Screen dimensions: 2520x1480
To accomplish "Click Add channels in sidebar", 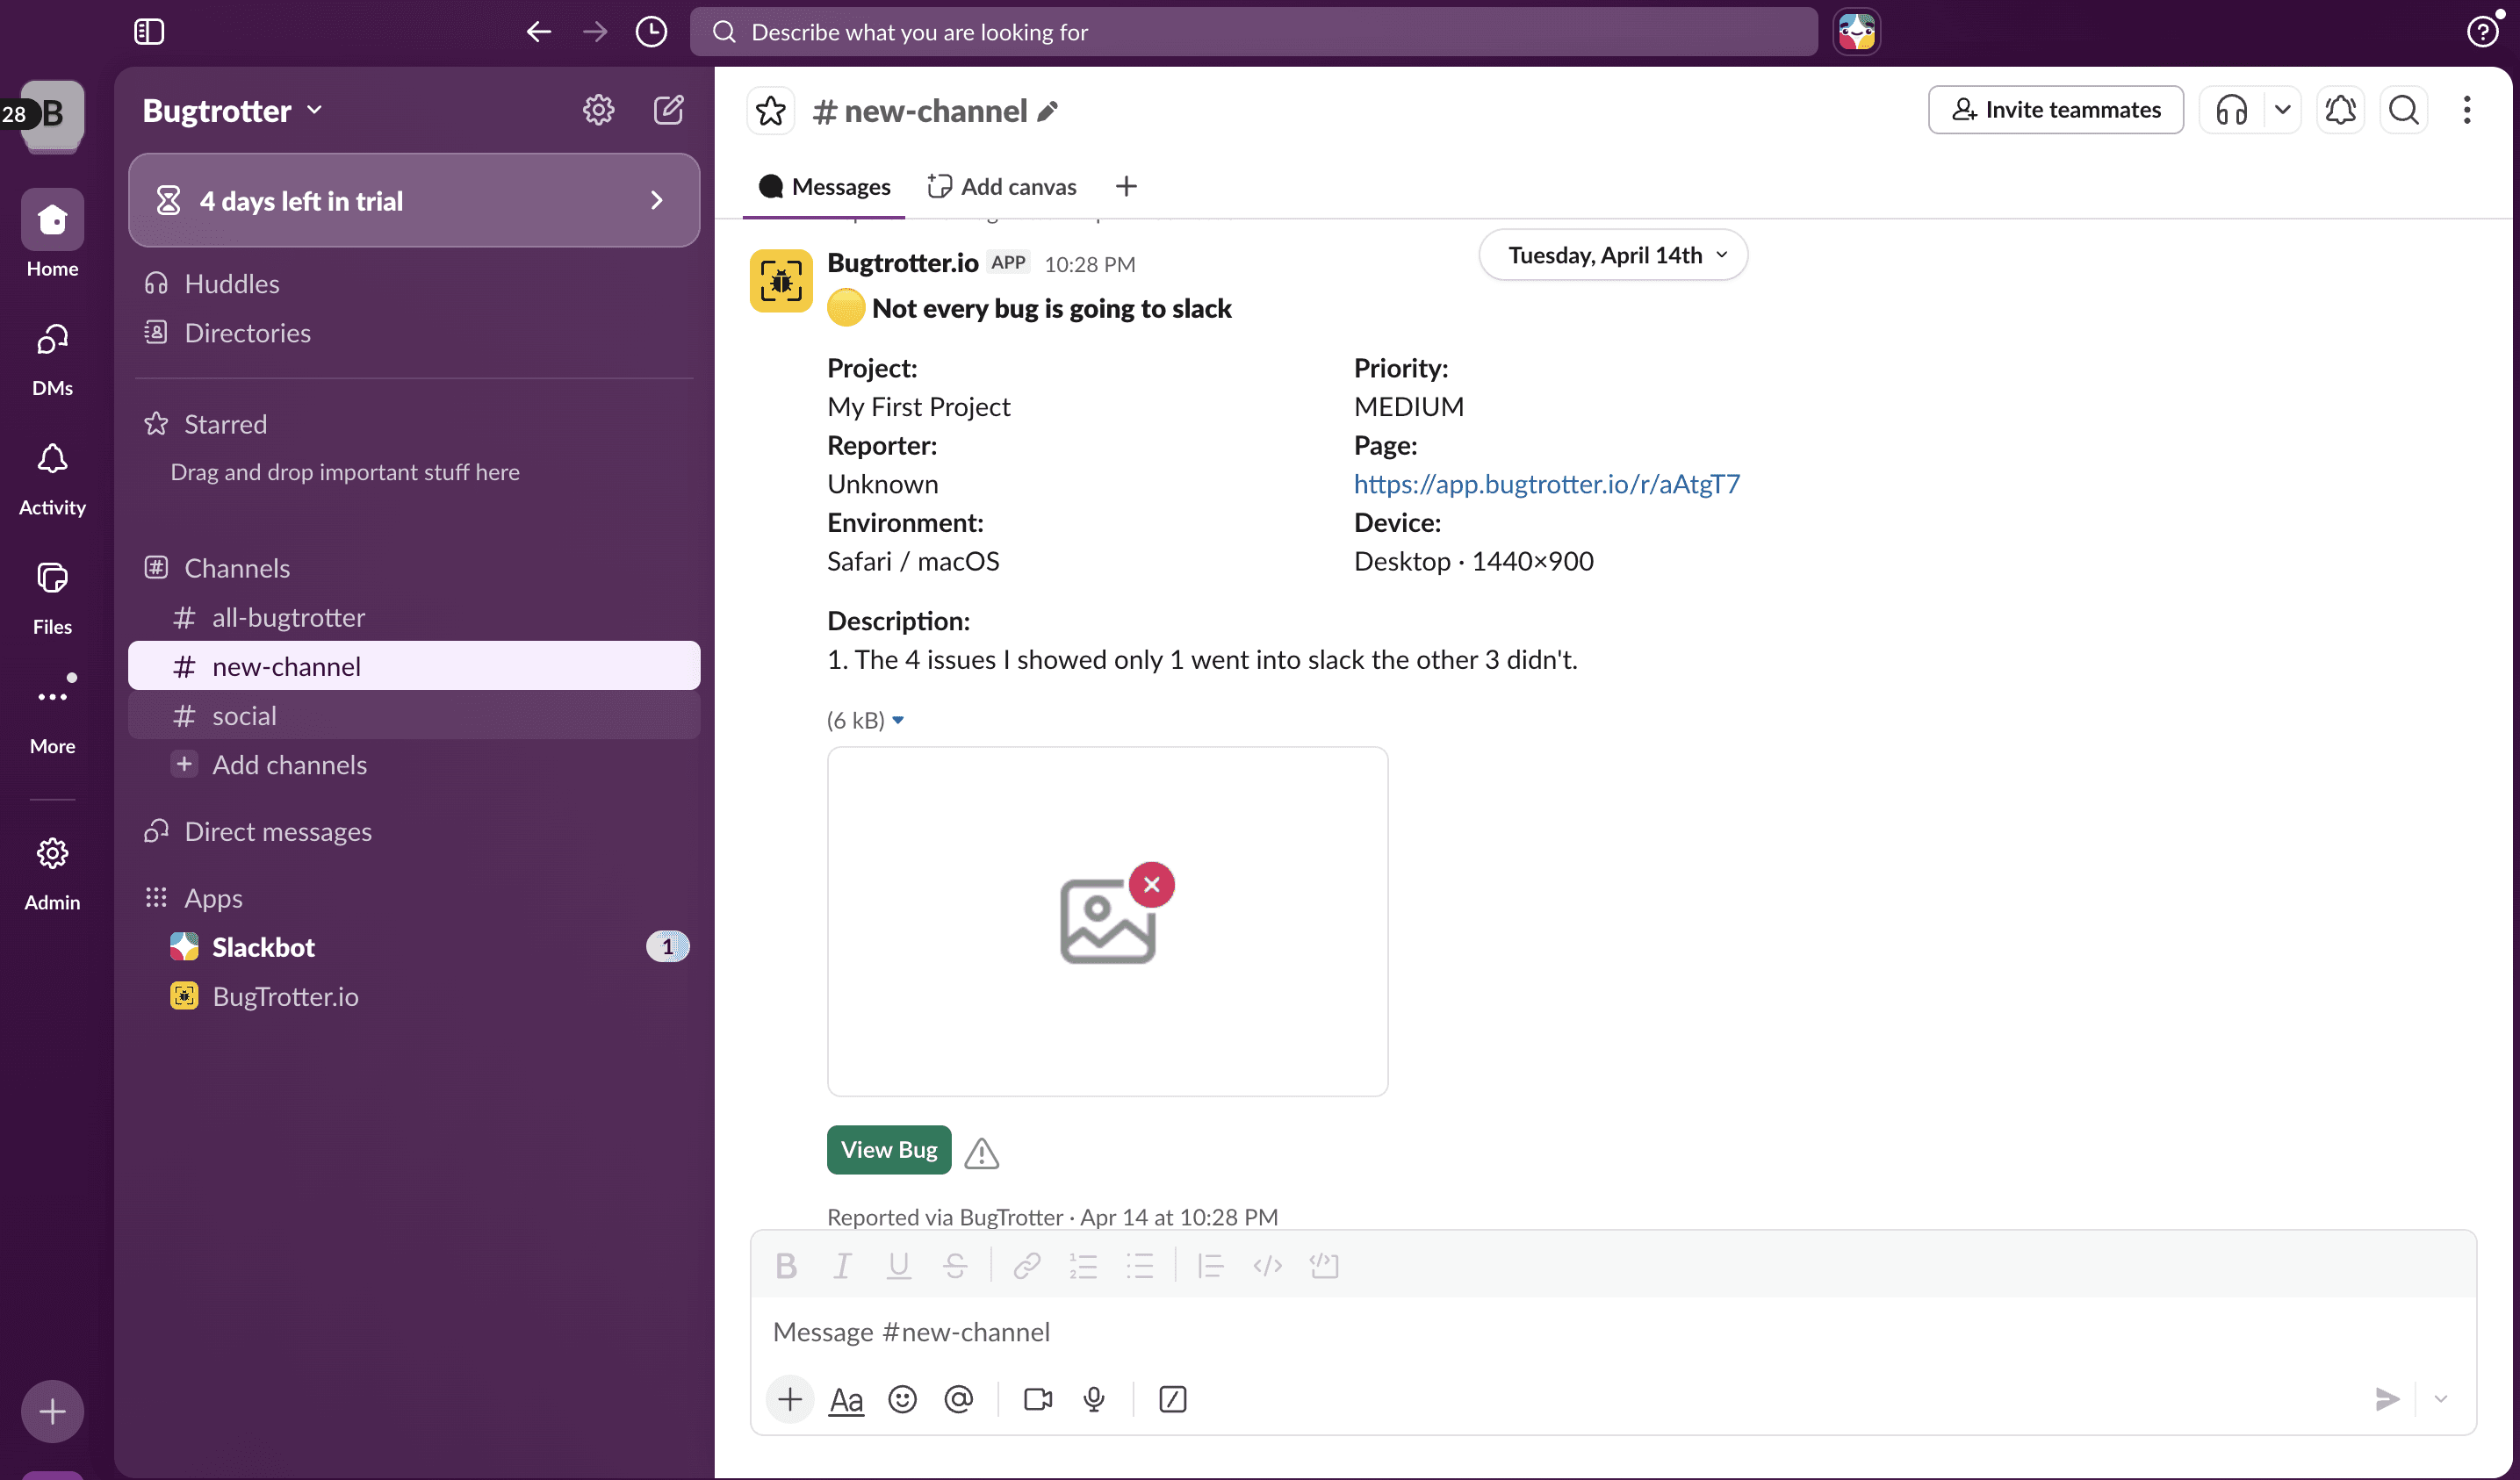I will coord(414,765).
